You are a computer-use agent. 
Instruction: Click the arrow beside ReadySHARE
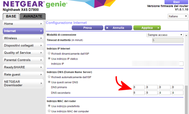41,67
